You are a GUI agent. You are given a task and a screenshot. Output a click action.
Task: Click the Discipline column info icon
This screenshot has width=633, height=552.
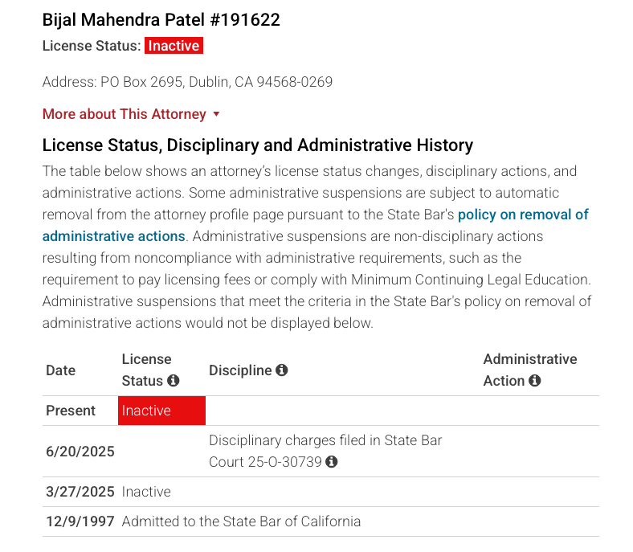point(282,370)
